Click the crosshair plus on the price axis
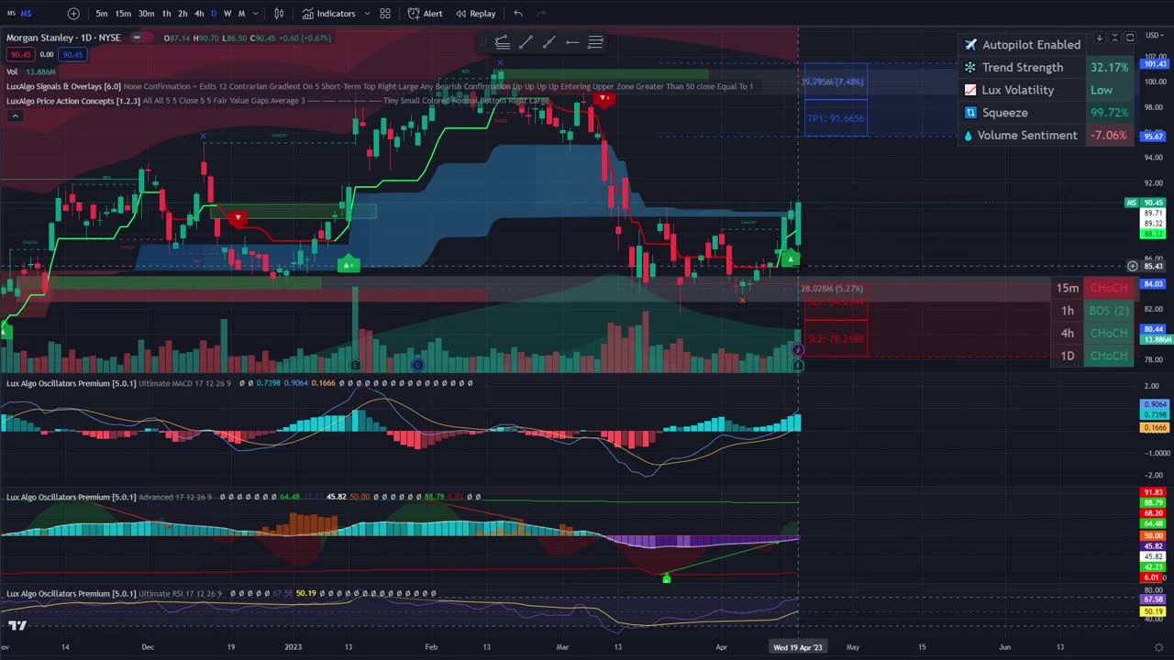 point(1133,267)
